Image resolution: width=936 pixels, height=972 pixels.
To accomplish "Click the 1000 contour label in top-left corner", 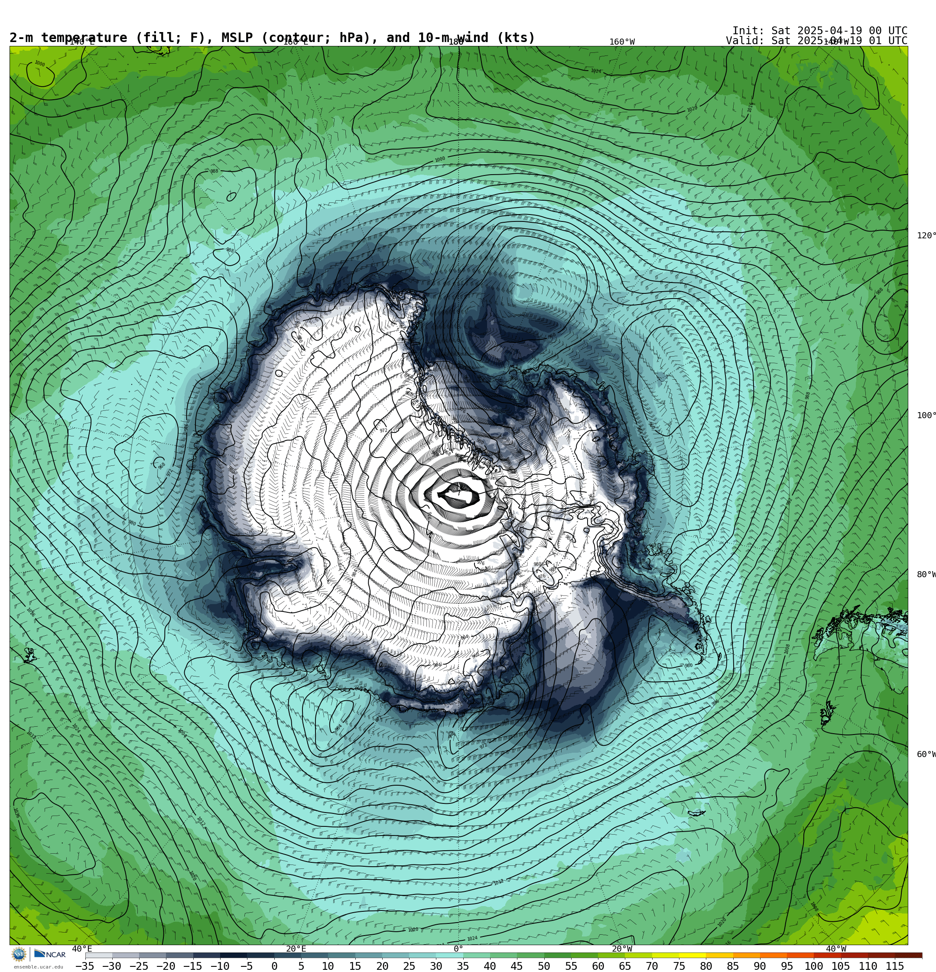I will (40, 63).
